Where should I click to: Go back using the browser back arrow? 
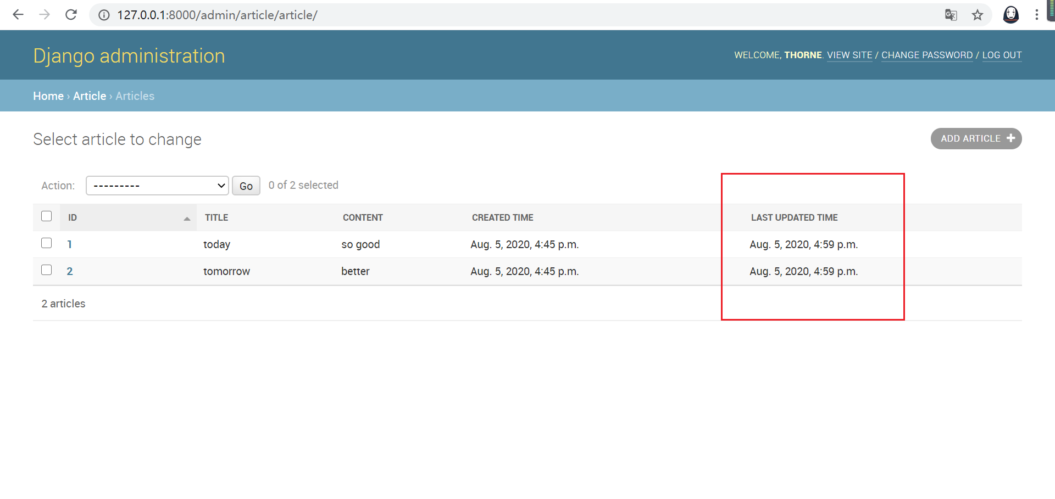point(18,15)
